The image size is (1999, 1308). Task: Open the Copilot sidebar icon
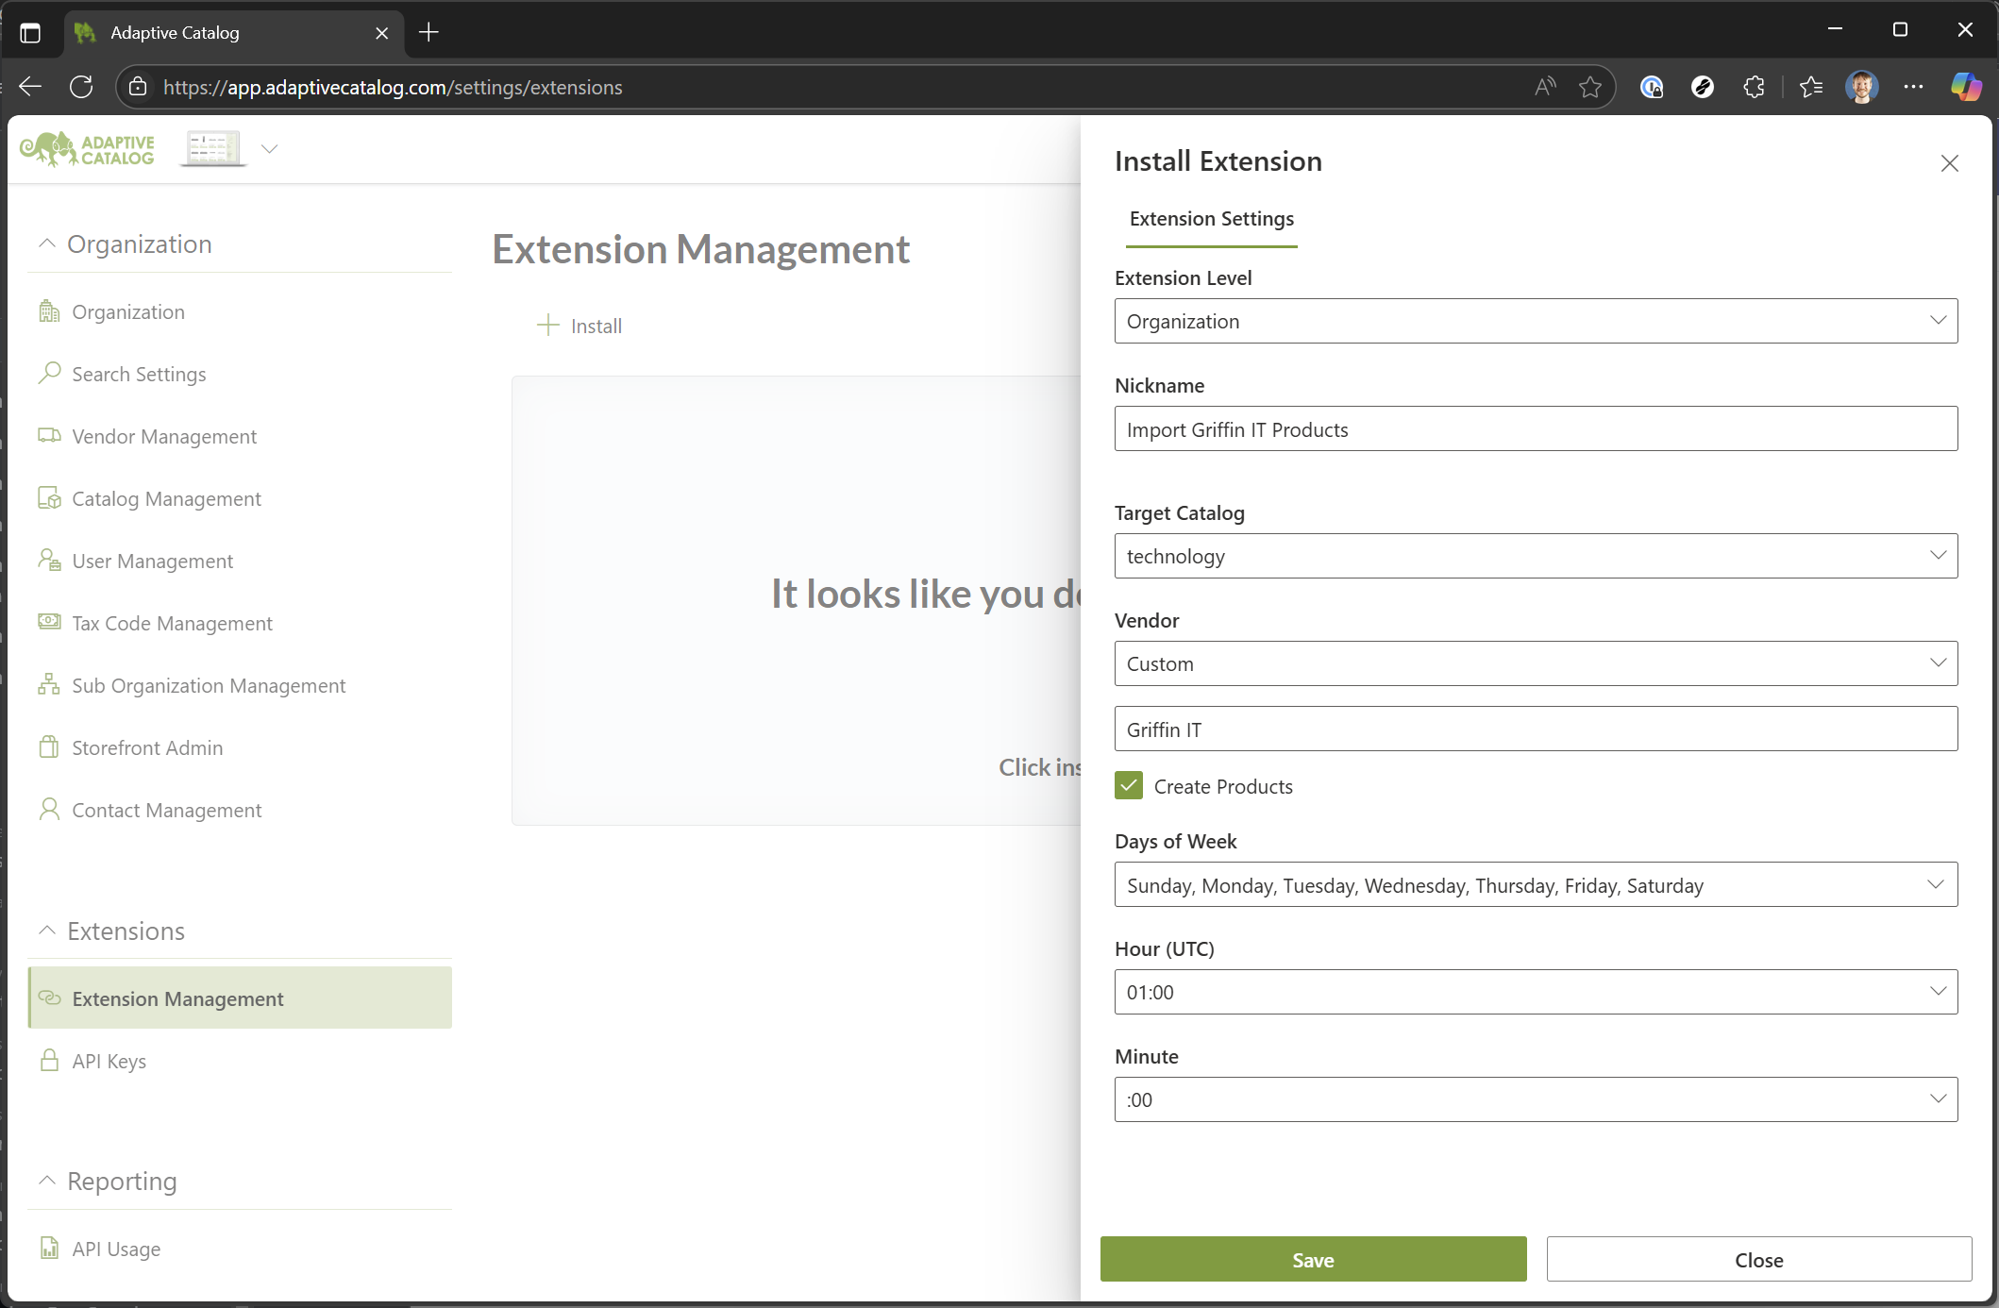[x=1966, y=87]
